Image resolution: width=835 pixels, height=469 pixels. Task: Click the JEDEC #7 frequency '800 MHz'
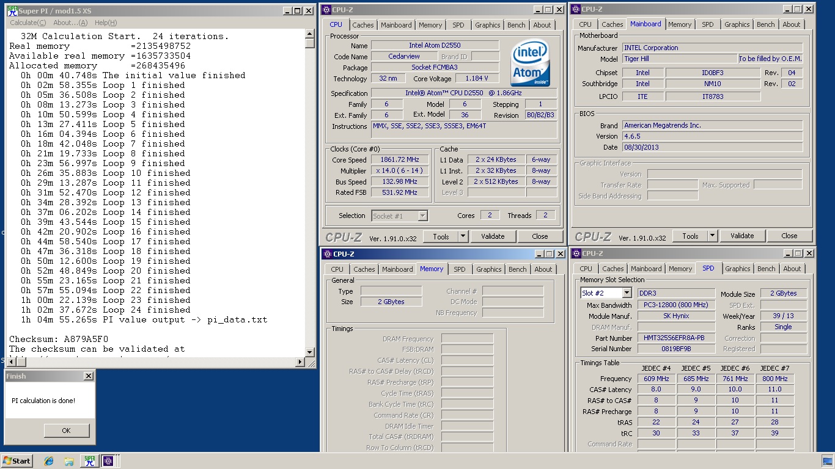click(774, 379)
